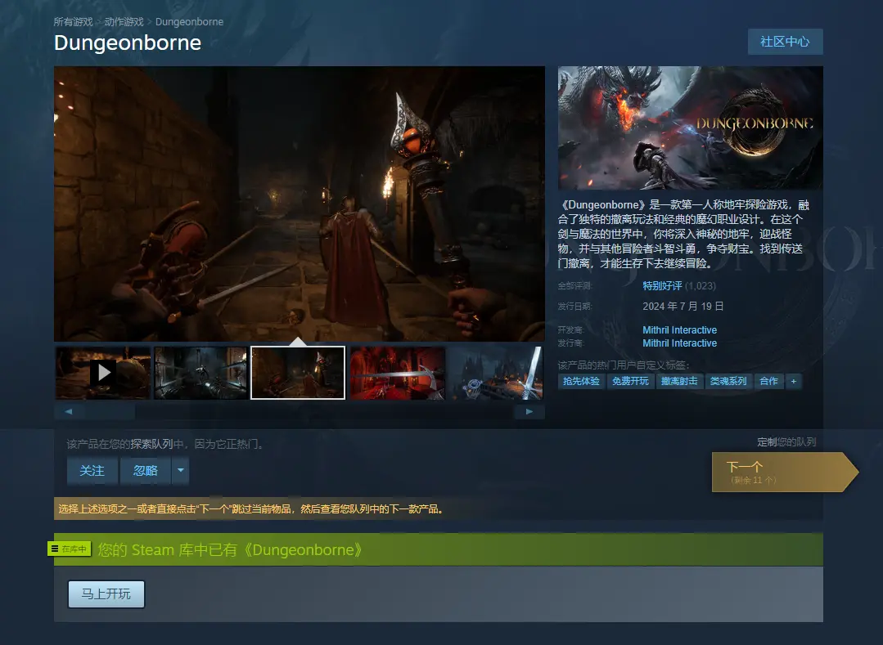Go to next queue item 下一个
Viewport: 883px width, 645px height.
click(x=785, y=472)
